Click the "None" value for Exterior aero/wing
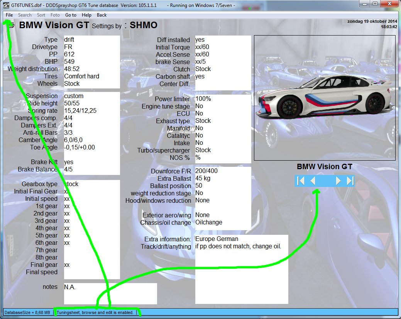This screenshot has height=319, width=401. (203, 215)
